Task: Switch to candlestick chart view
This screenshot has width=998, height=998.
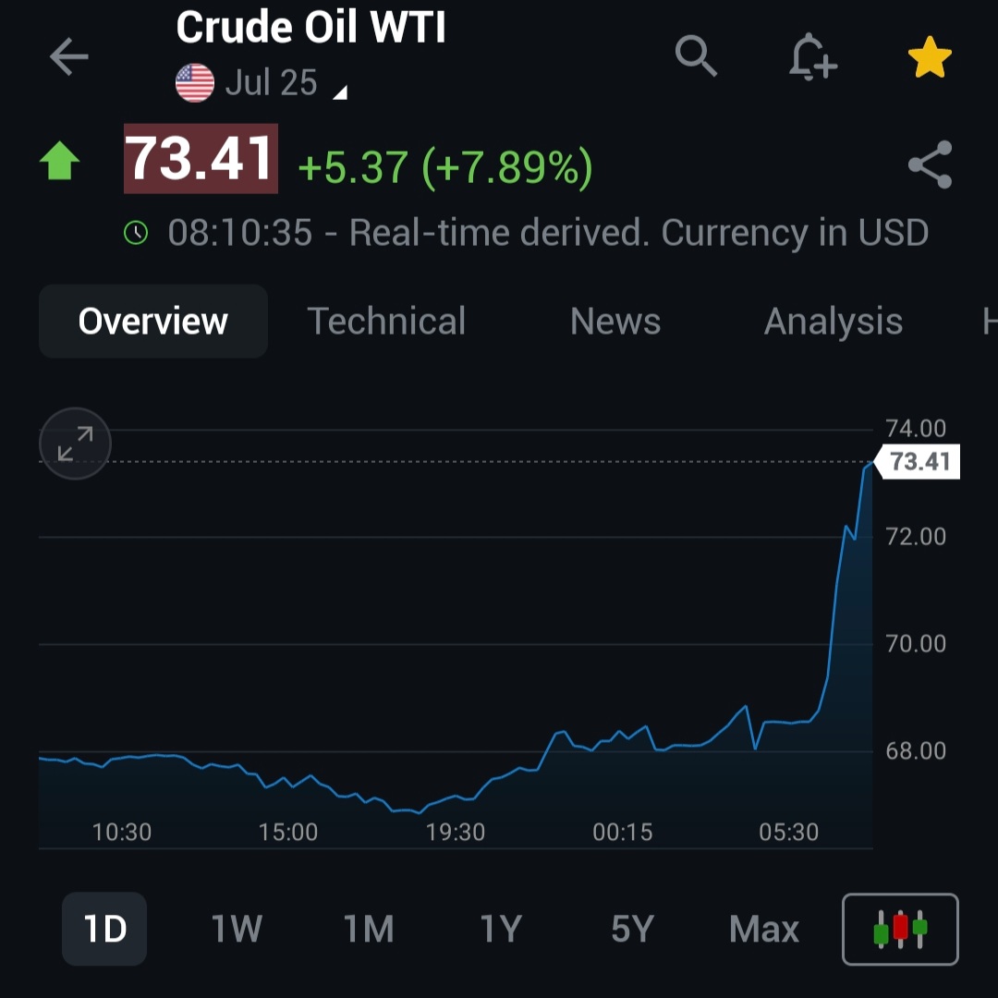Action: click(x=900, y=930)
